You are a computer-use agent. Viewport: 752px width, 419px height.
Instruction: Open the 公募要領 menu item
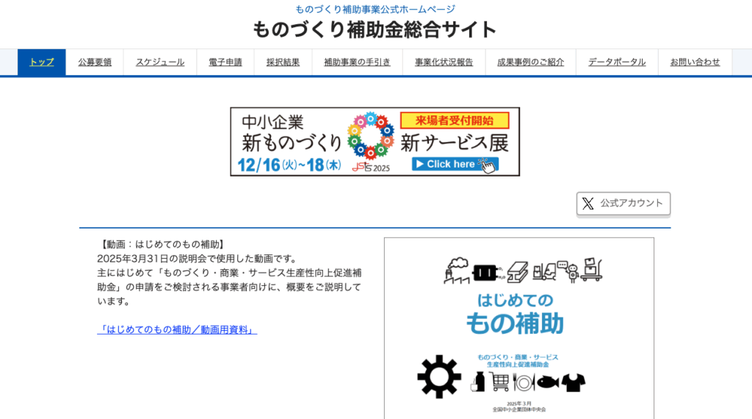[x=95, y=62]
